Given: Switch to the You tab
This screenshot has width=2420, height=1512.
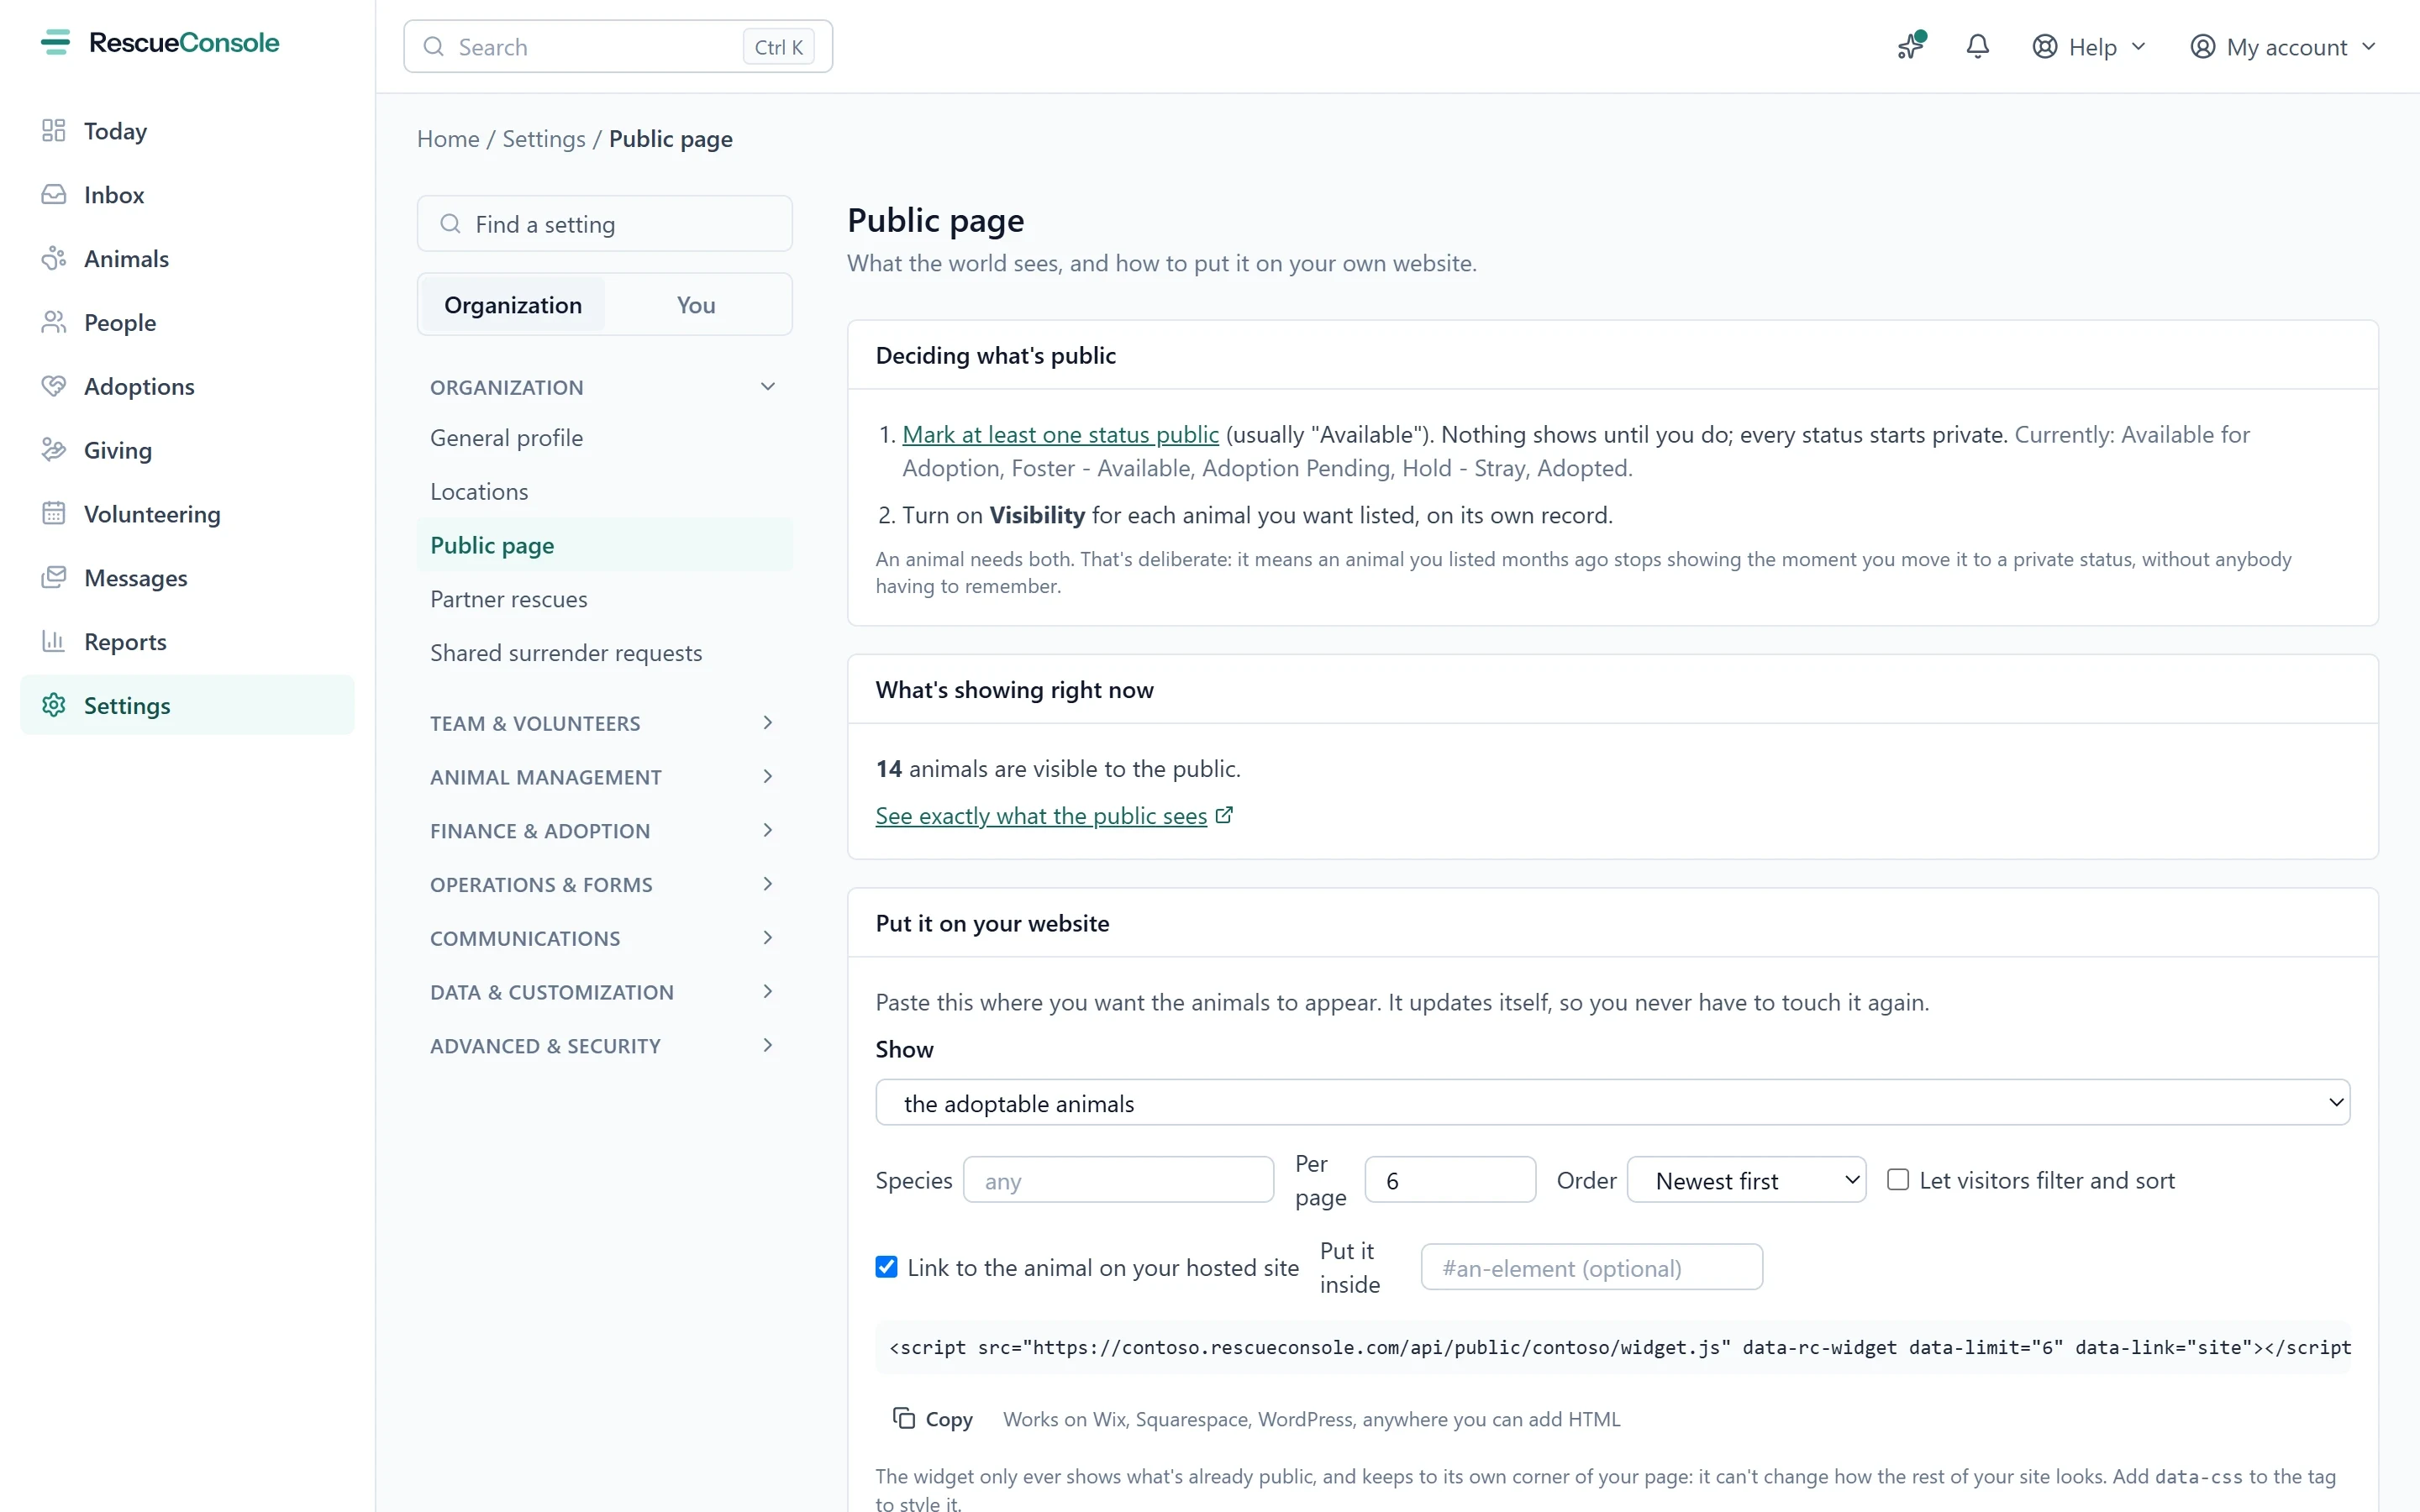Looking at the screenshot, I should point(696,305).
